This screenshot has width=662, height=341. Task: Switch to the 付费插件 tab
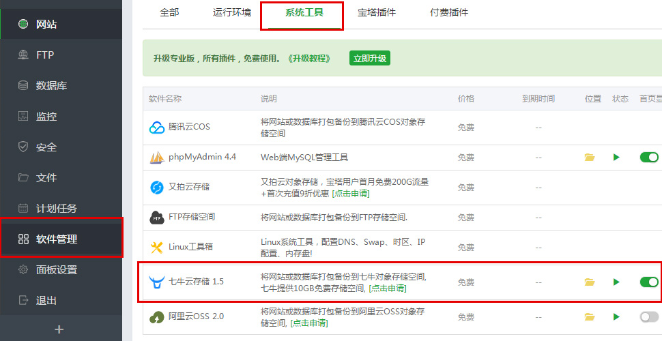tap(449, 13)
